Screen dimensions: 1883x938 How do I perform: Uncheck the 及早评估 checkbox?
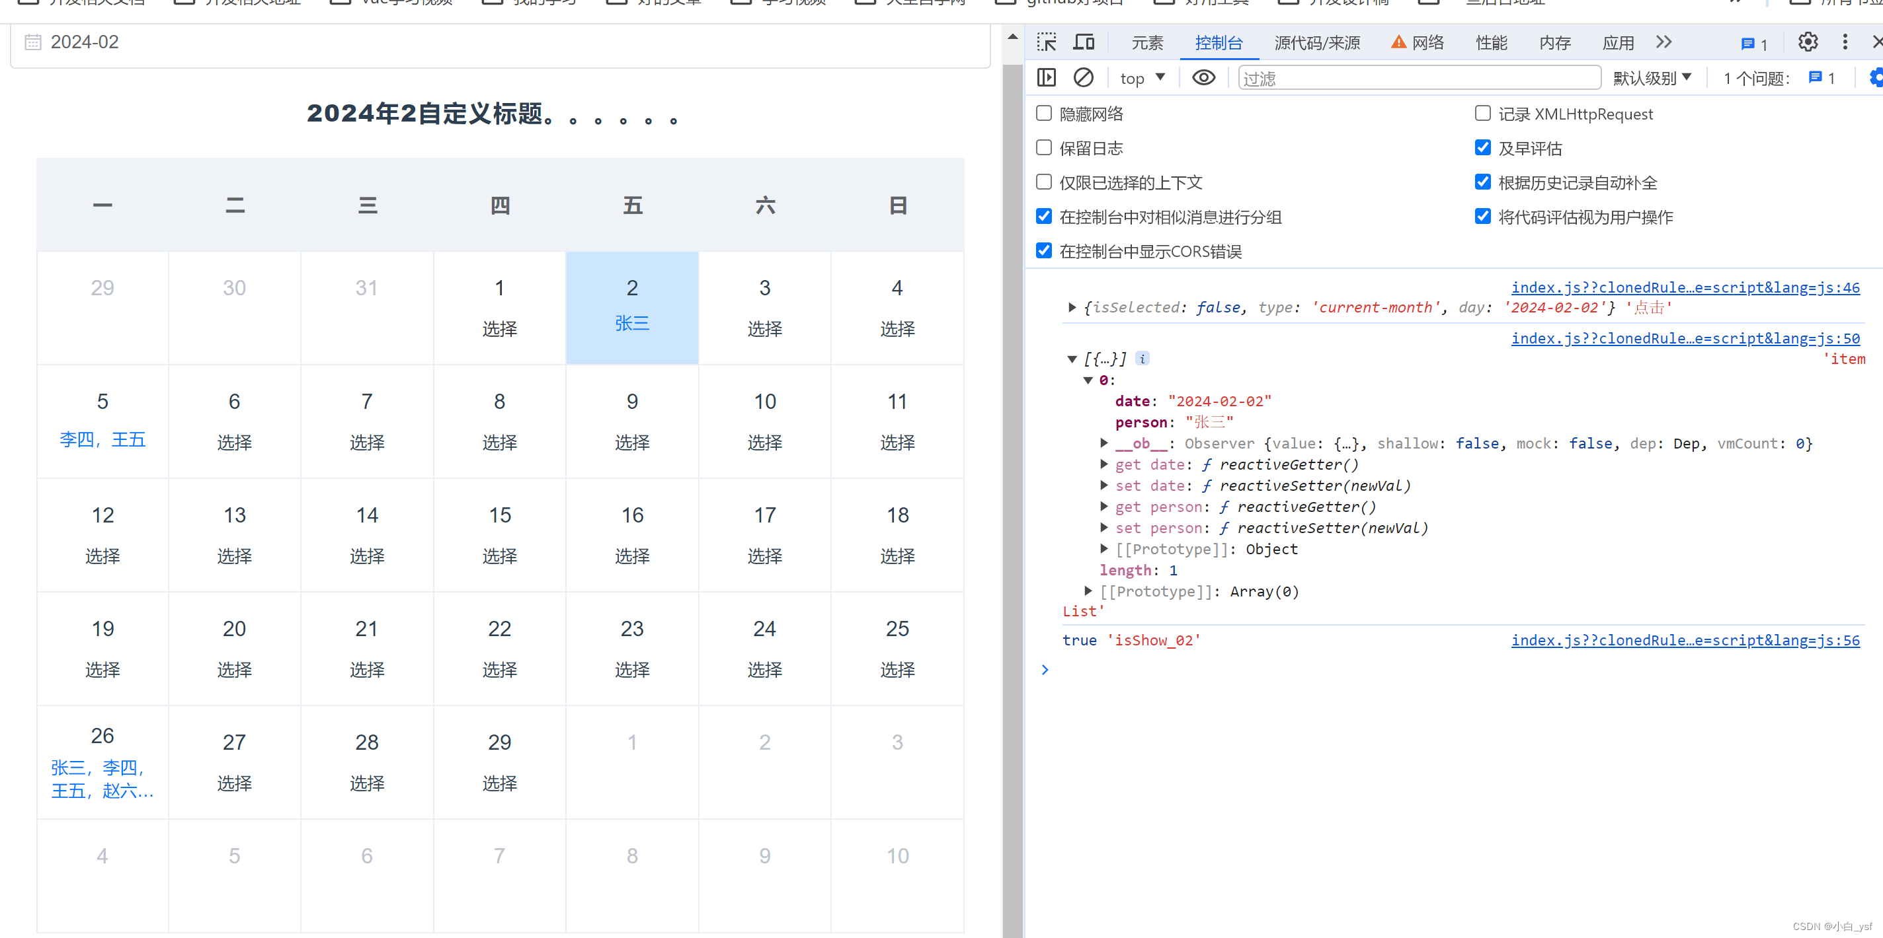(x=1482, y=147)
